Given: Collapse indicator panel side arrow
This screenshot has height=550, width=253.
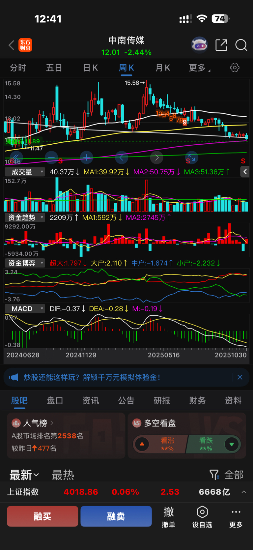Looking at the screenshot, I should tap(245, 172).
